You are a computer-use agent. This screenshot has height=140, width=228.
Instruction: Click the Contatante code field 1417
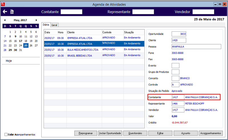tap(178, 97)
